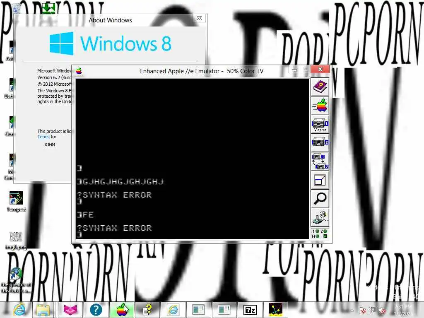Click the green download arrow desktop icon

tap(48, 8)
